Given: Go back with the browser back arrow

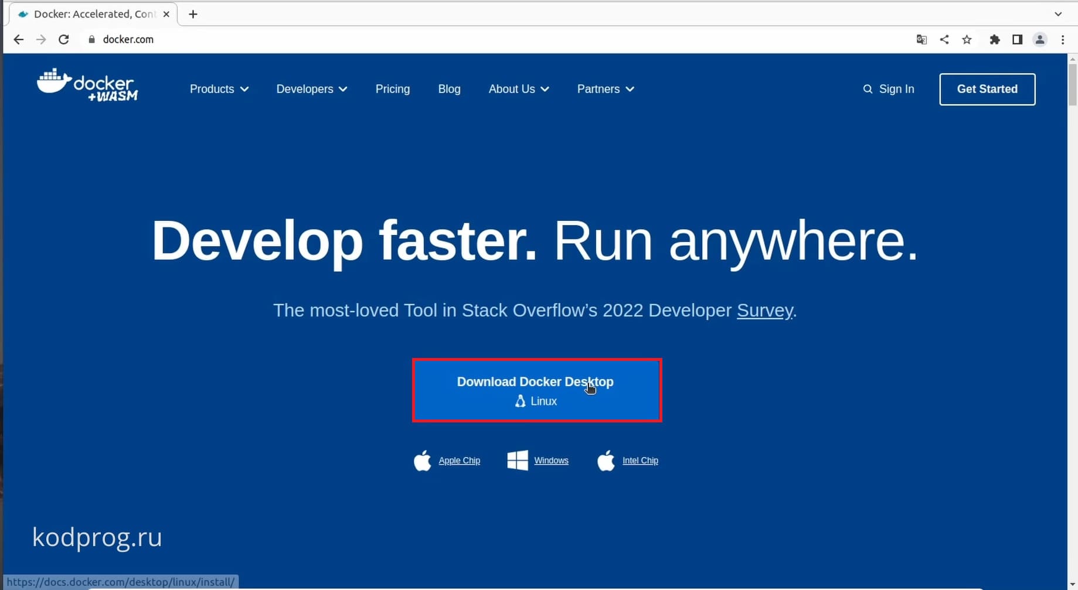Looking at the screenshot, I should click(x=19, y=39).
